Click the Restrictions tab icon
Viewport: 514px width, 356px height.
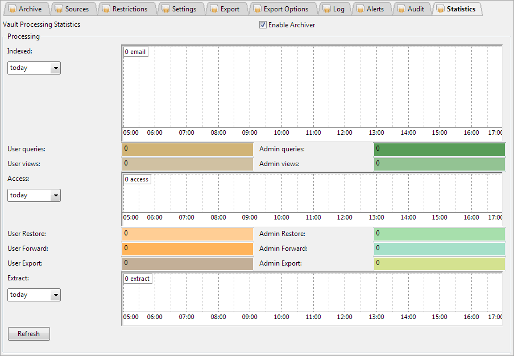(x=106, y=9)
